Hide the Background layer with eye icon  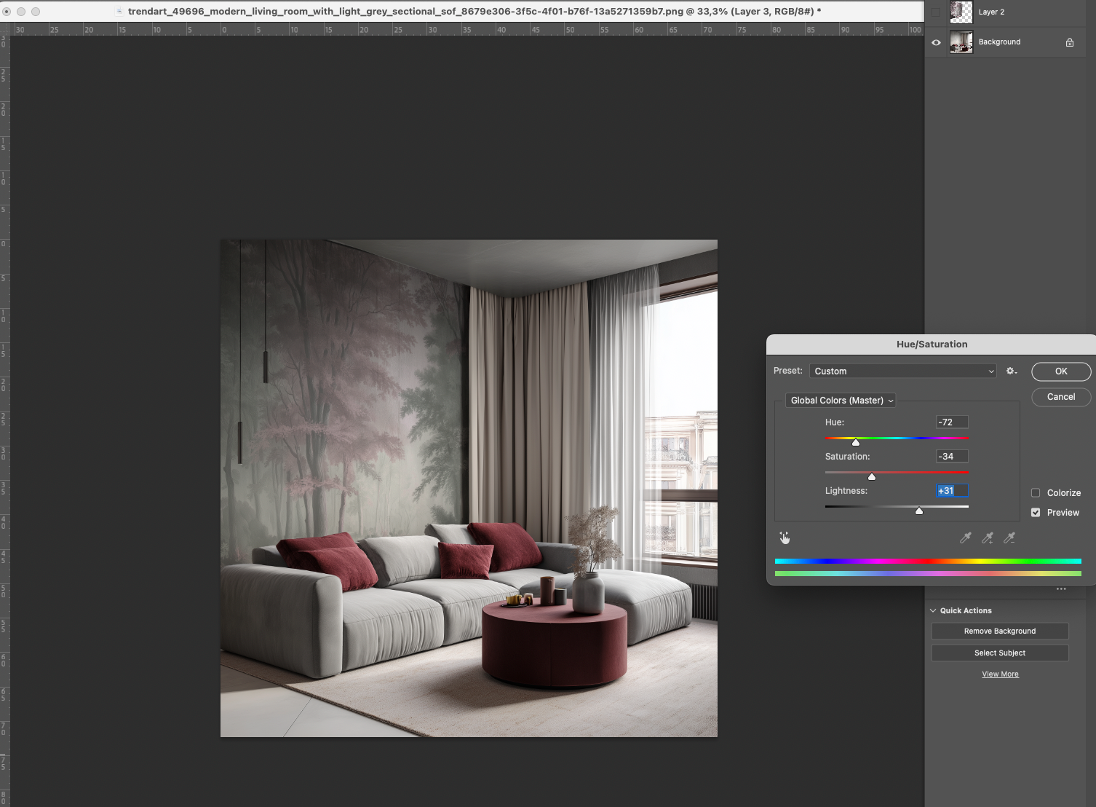coord(936,42)
